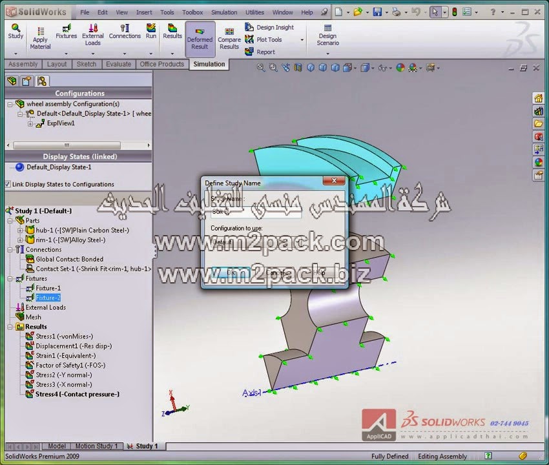Close the Define Study Name dialog
The width and height of the screenshot is (549, 465).
[334, 180]
